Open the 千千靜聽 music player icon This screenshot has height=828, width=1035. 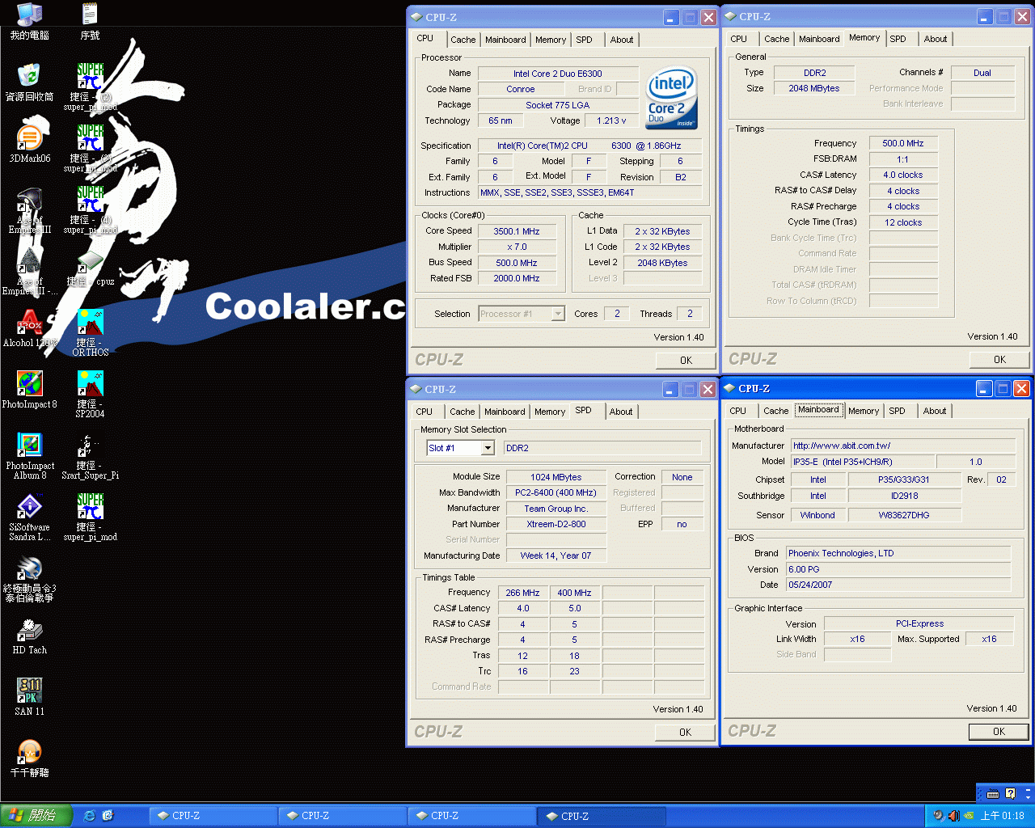[x=29, y=758]
